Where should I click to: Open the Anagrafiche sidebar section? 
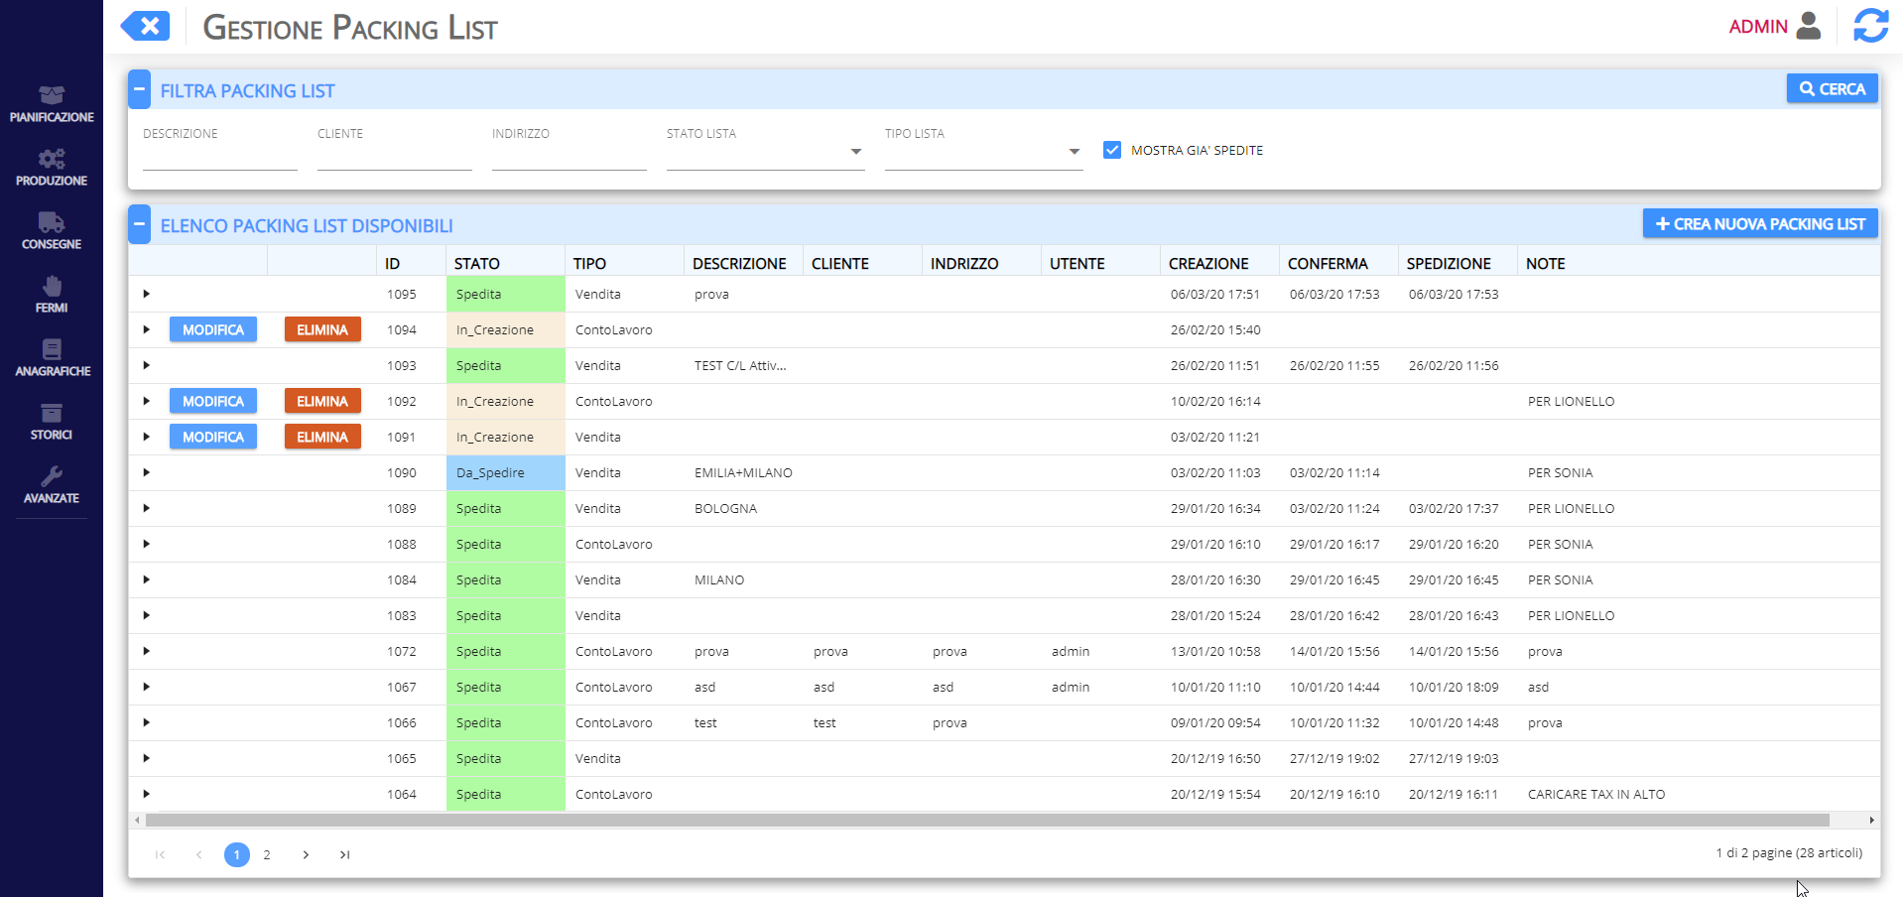[x=52, y=358]
